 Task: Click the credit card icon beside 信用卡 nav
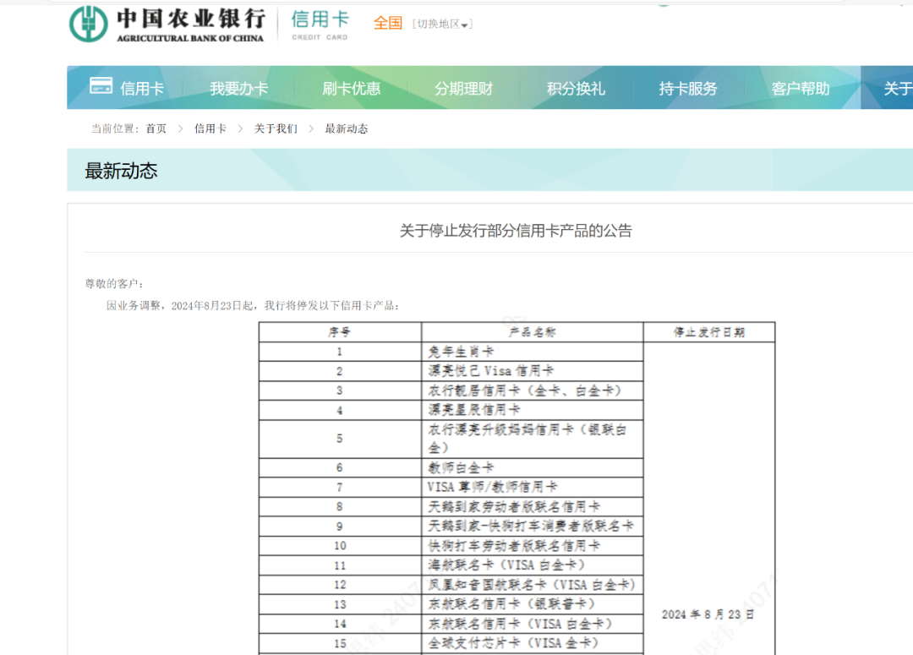101,85
